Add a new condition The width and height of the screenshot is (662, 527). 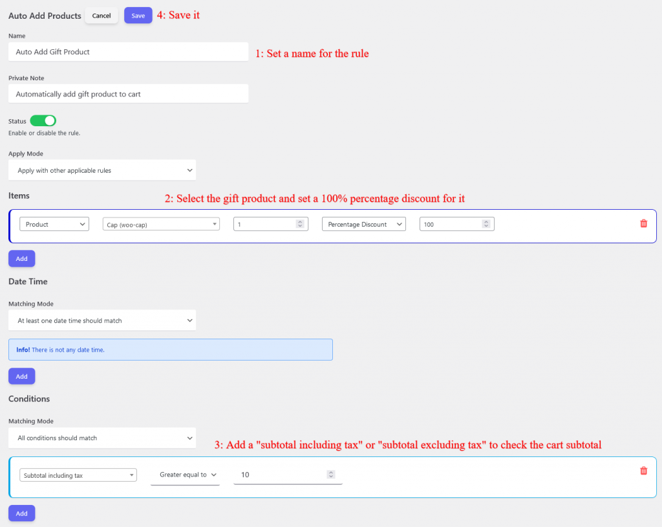[21, 513]
